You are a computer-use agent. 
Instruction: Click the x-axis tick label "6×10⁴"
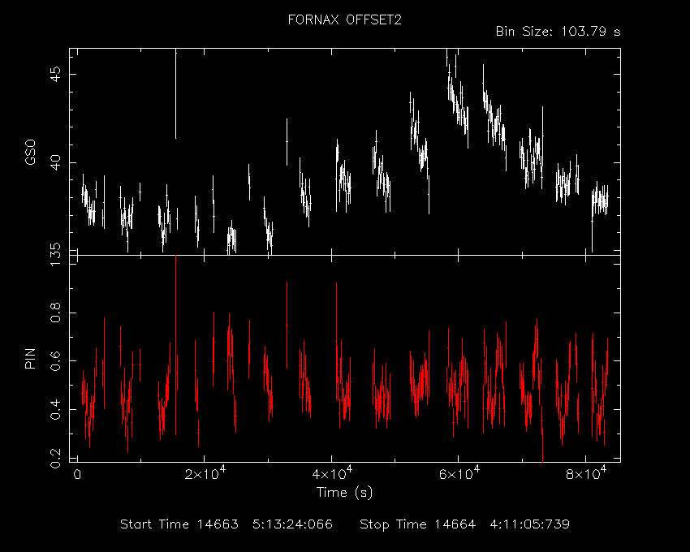(x=459, y=473)
